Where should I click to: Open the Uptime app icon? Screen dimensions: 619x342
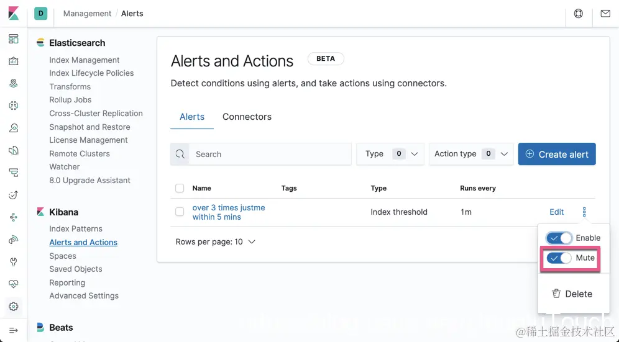pos(14,195)
